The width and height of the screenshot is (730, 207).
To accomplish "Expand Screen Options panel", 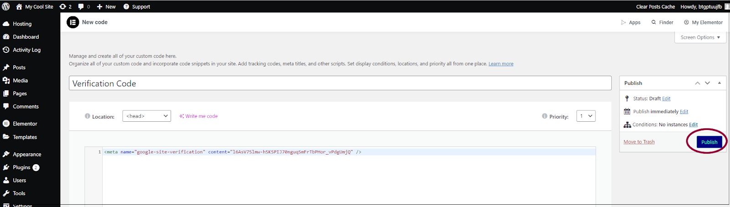I will (700, 37).
